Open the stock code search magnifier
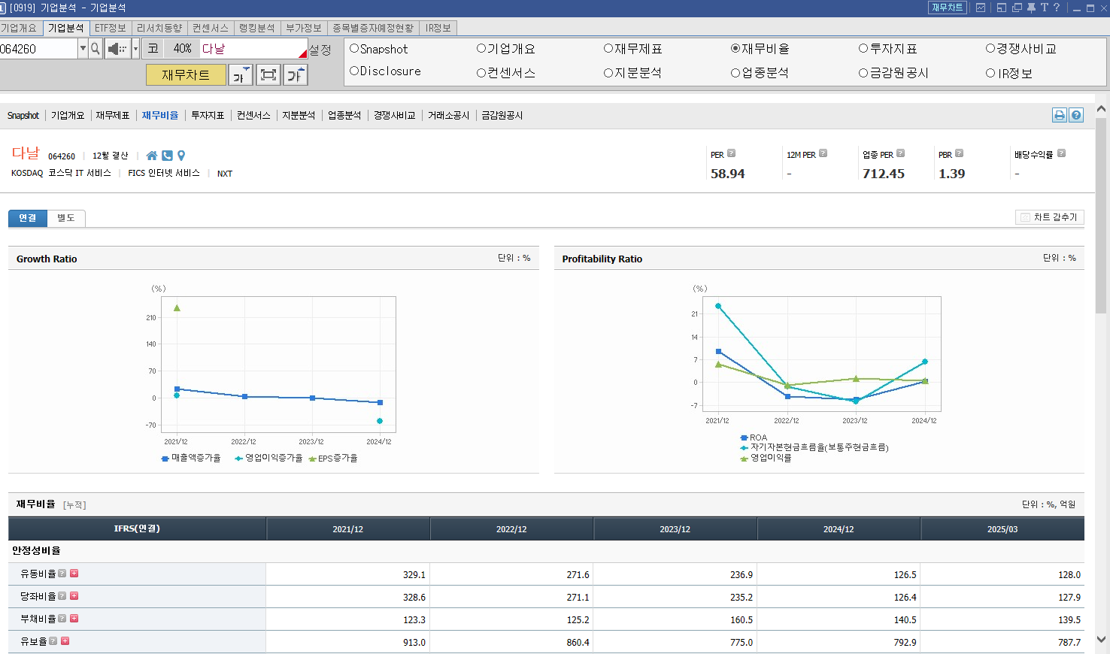Screen dimensions: 1110x654 pyautogui.click(x=96, y=49)
